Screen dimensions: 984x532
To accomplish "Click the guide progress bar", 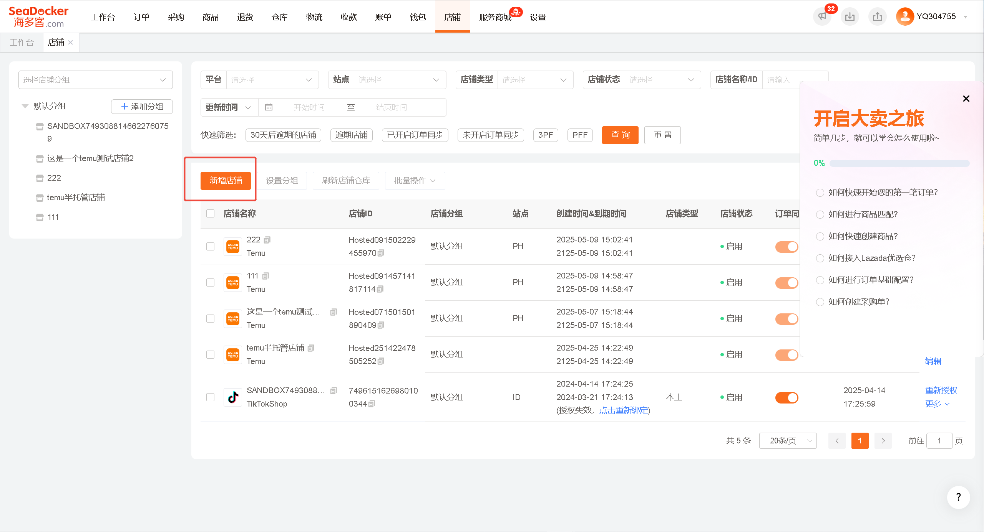I will click(899, 163).
